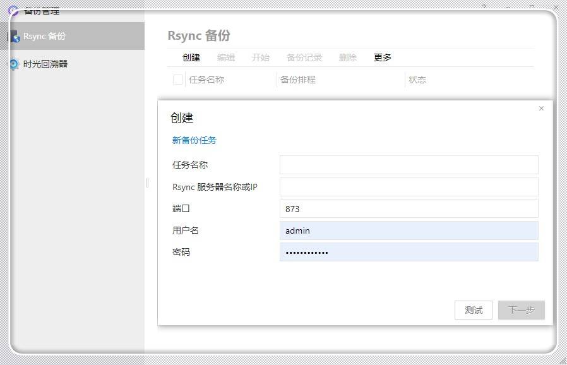Click the Rsync 备份 sidebar icon

point(14,37)
